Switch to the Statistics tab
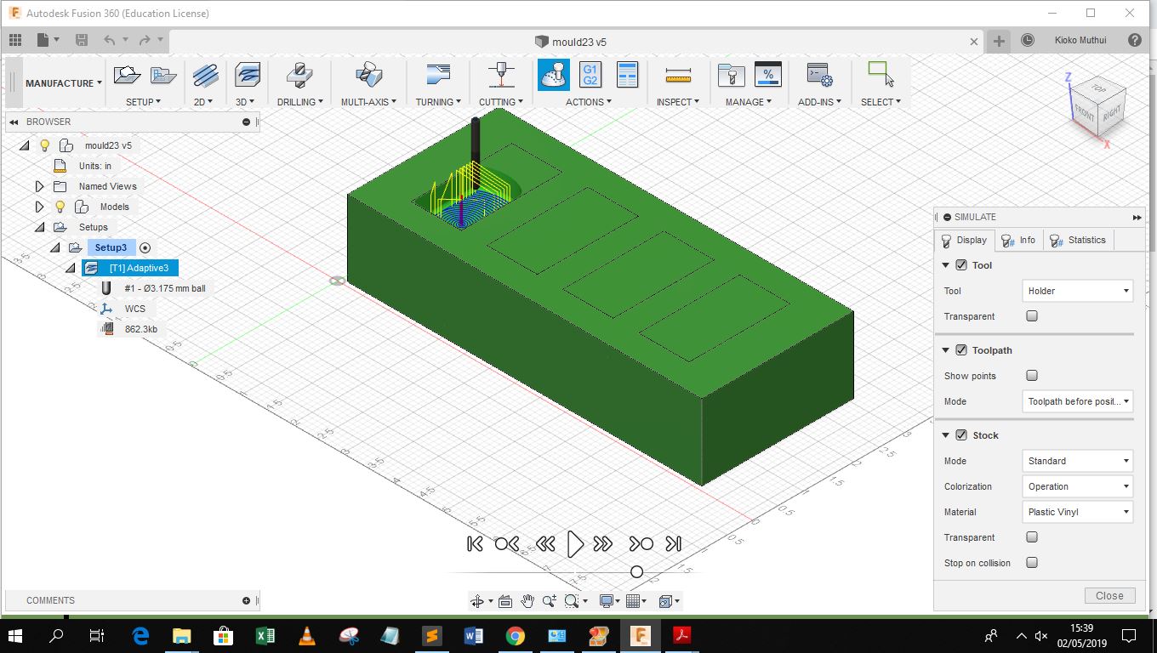 click(x=1077, y=241)
